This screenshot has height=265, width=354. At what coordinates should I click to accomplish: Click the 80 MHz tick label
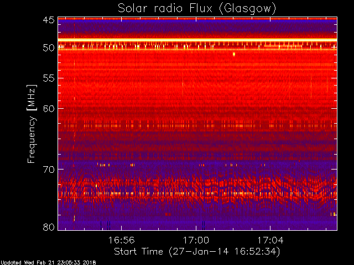pyautogui.click(x=49, y=227)
